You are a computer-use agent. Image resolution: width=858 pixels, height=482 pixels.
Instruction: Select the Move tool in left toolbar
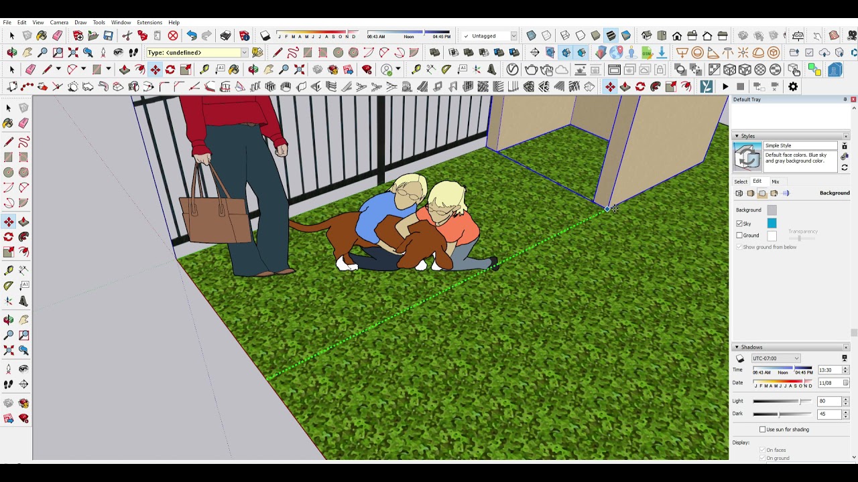click(x=8, y=222)
